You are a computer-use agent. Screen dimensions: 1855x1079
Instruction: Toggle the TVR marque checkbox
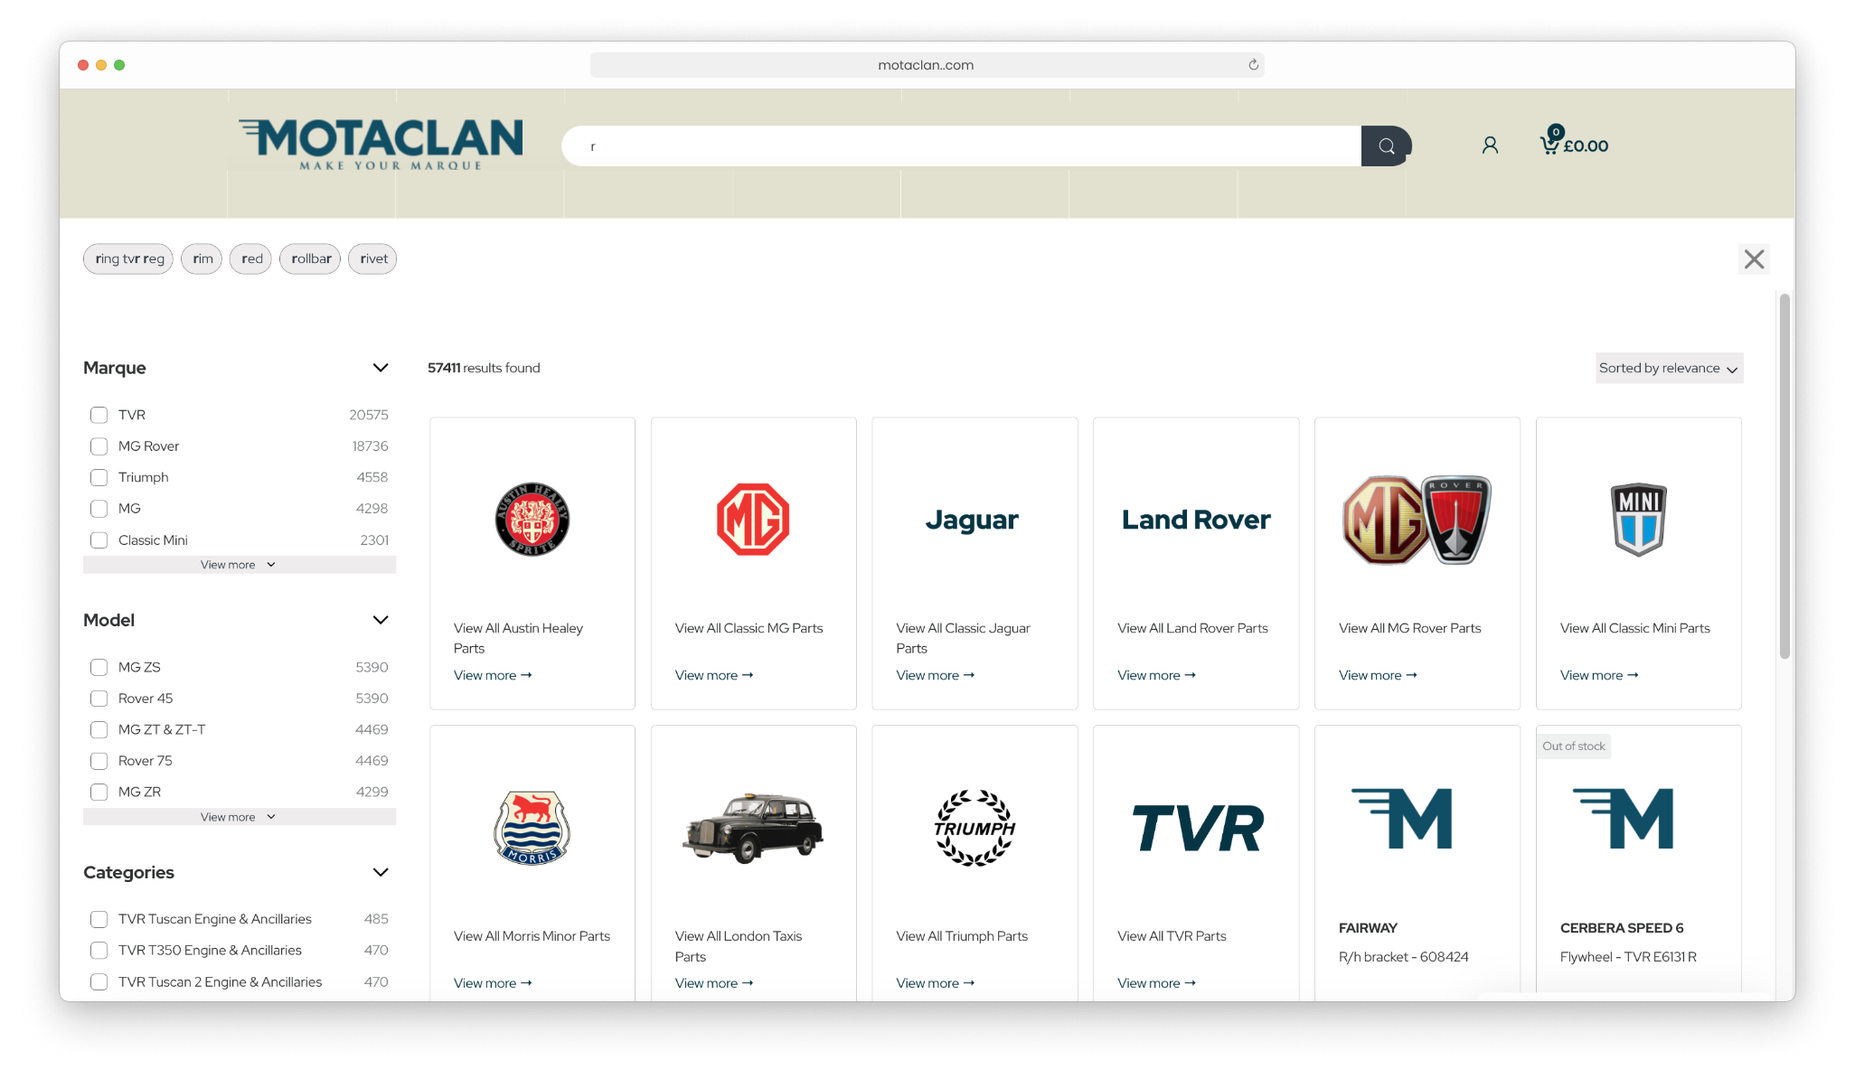(x=100, y=414)
